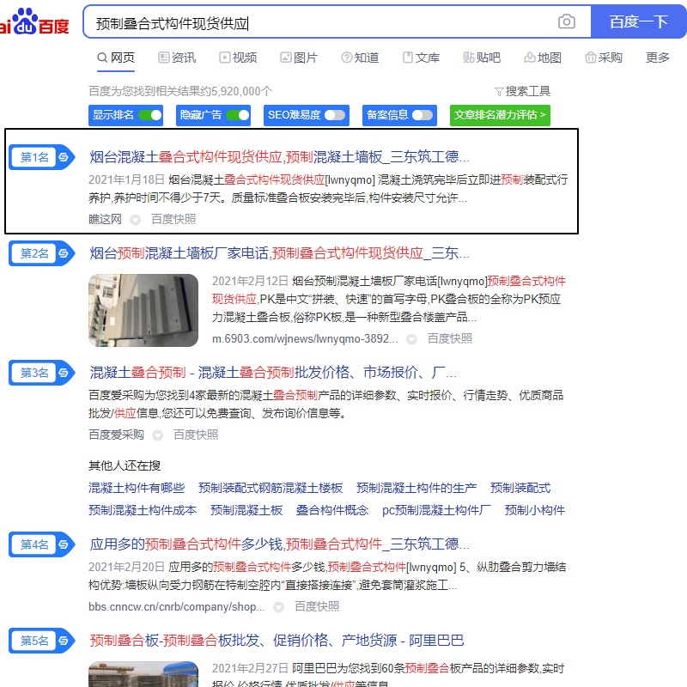Screen dimensions: 687x687
Task: Click the rank 3 badge icon
Action: coord(41,373)
